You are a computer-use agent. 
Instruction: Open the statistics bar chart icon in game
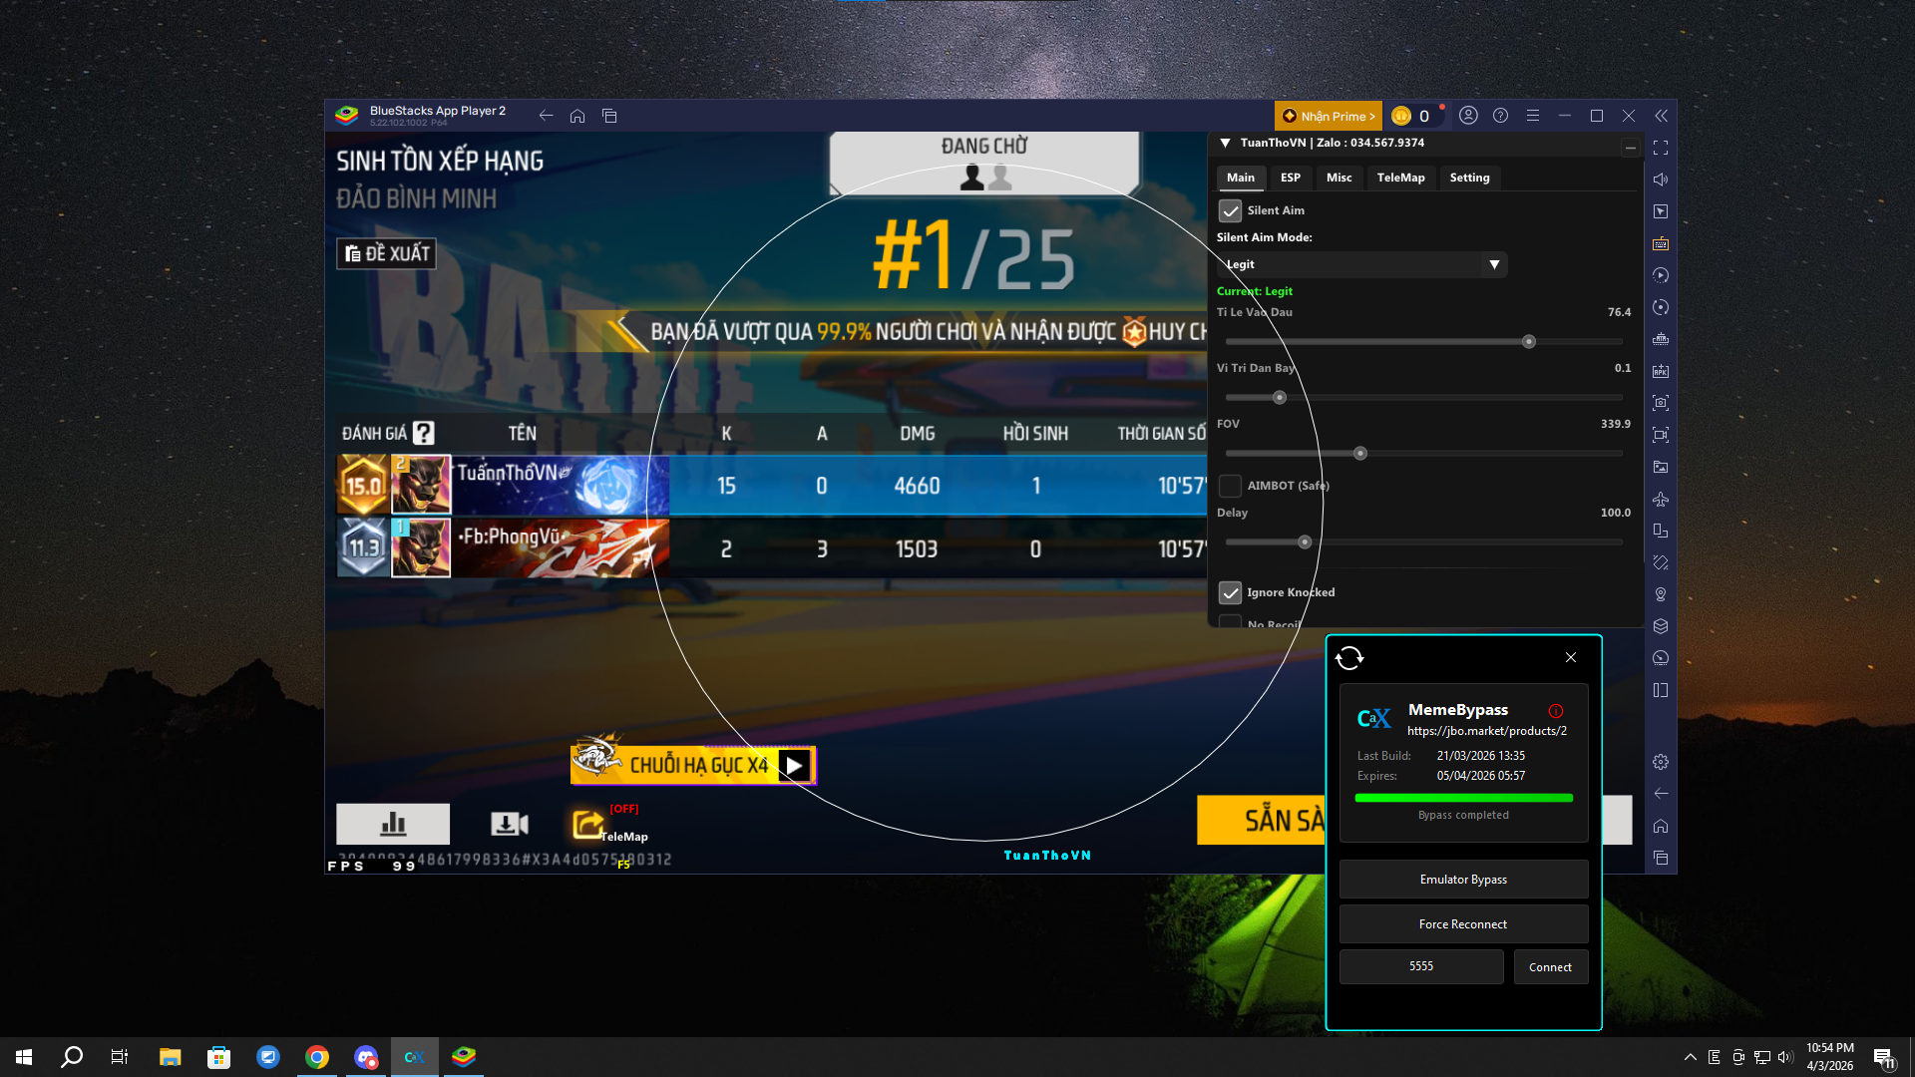click(x=393, y=824)
